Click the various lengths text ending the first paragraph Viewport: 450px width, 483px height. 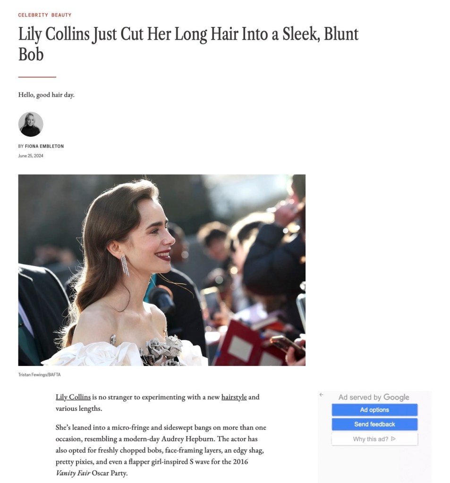coord(79,408)
